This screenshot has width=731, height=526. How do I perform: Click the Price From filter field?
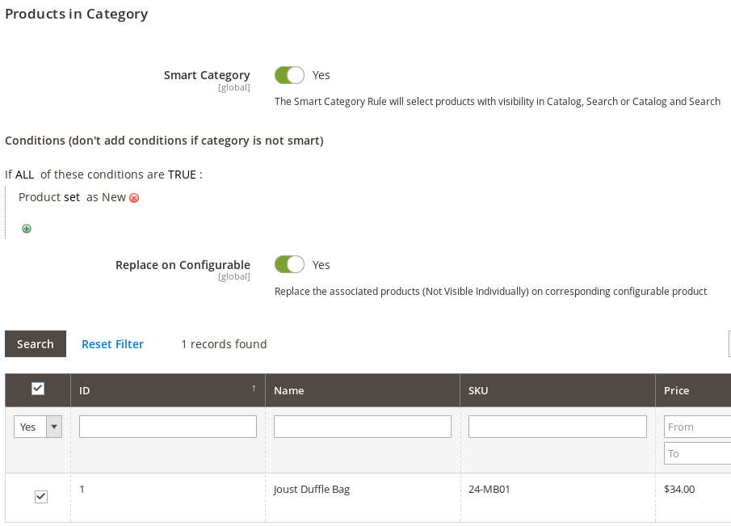(x=697, y=427)
